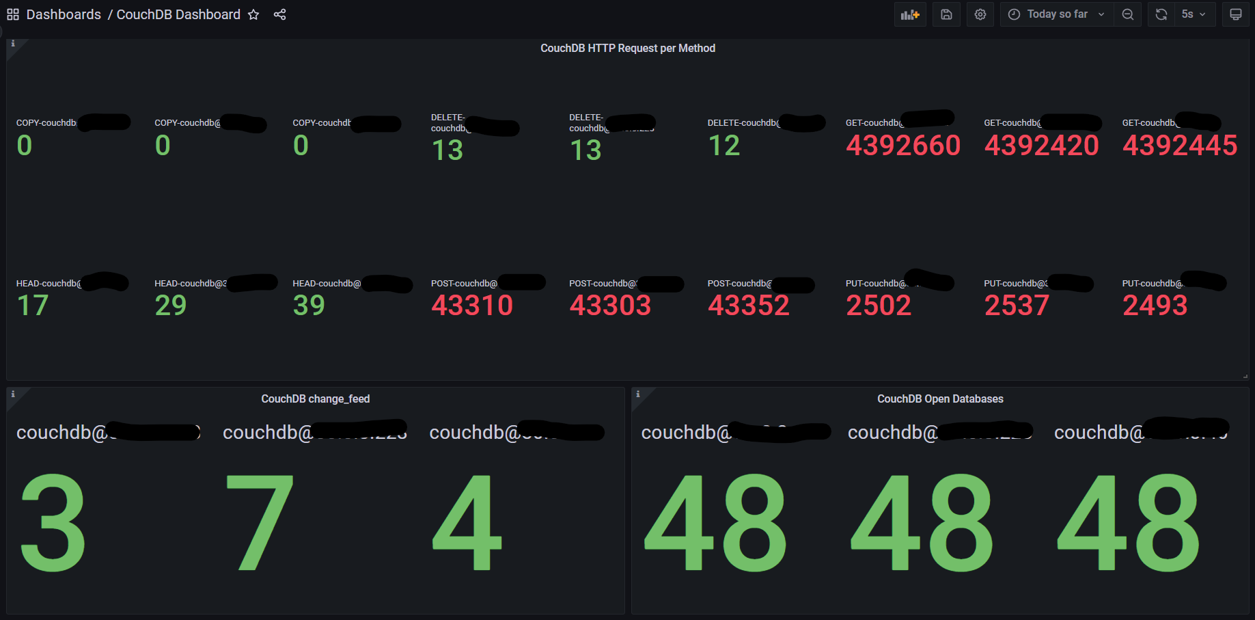
Task: Open dashboard settings gear
Action: [x=980, y=14]
